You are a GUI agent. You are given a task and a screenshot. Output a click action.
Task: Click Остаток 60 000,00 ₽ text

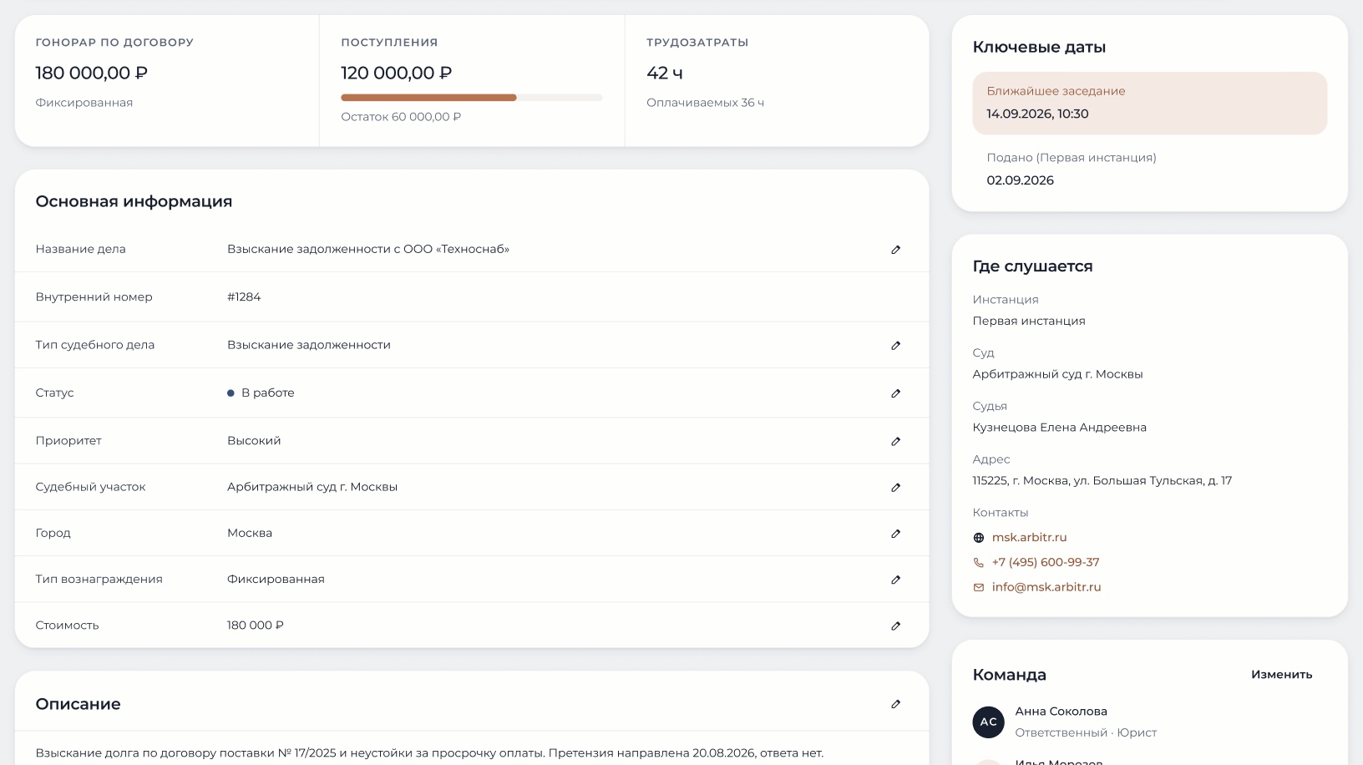401,117
